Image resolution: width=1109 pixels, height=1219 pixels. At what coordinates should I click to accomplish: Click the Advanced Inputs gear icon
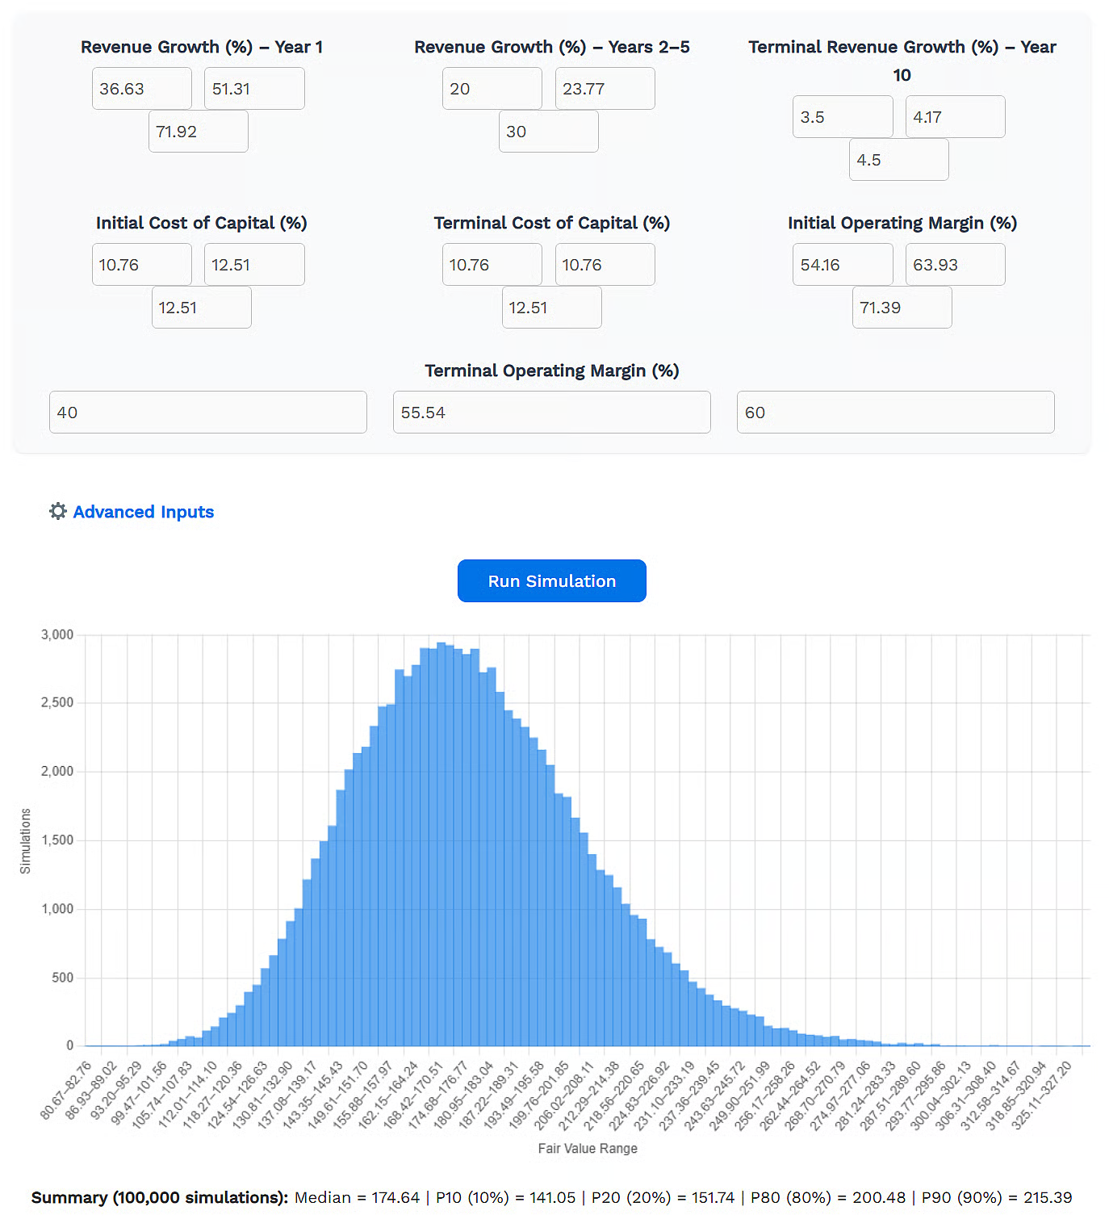click(57, 511)
